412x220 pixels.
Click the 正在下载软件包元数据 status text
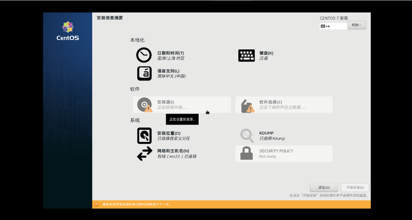click(x=283, y=107)
